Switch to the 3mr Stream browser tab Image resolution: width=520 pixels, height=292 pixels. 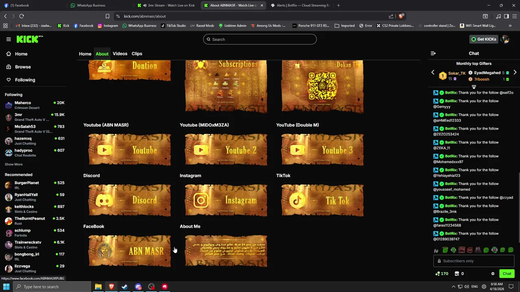click(x=167, y=5)
